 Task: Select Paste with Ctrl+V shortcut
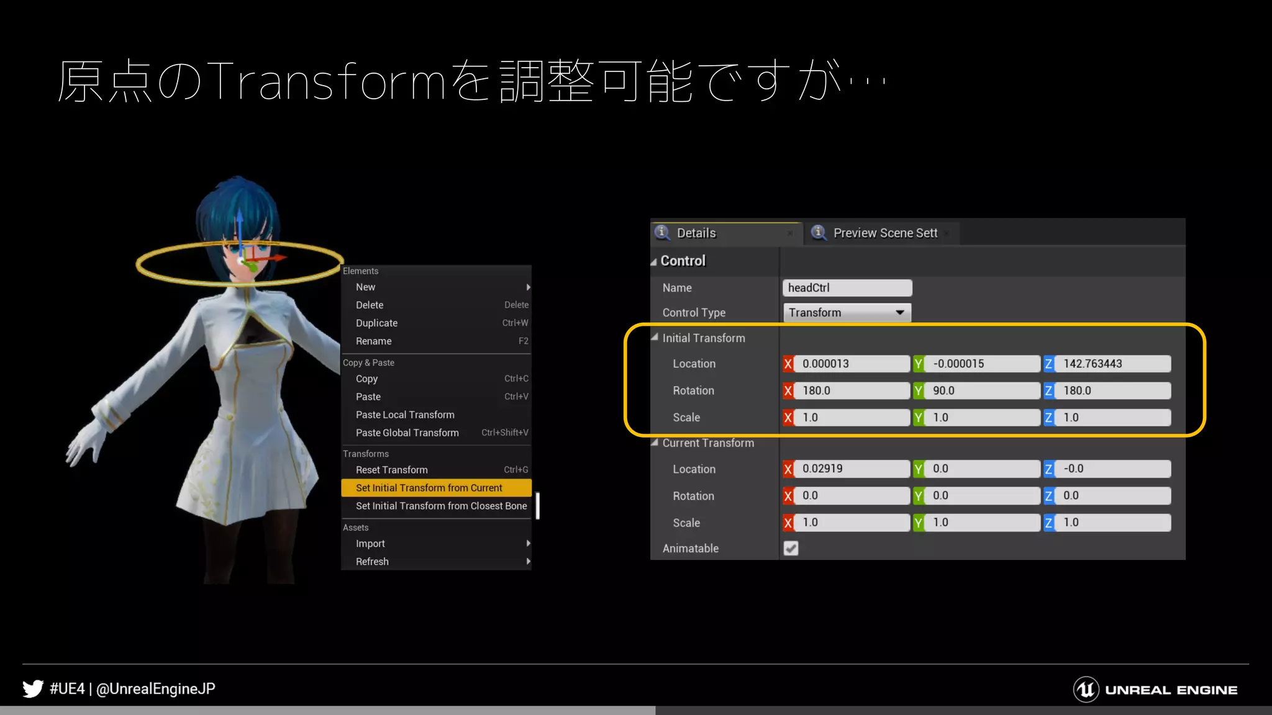(436, 397)
